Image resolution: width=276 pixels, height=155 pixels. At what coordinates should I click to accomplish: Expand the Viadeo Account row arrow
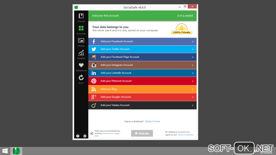193,105
